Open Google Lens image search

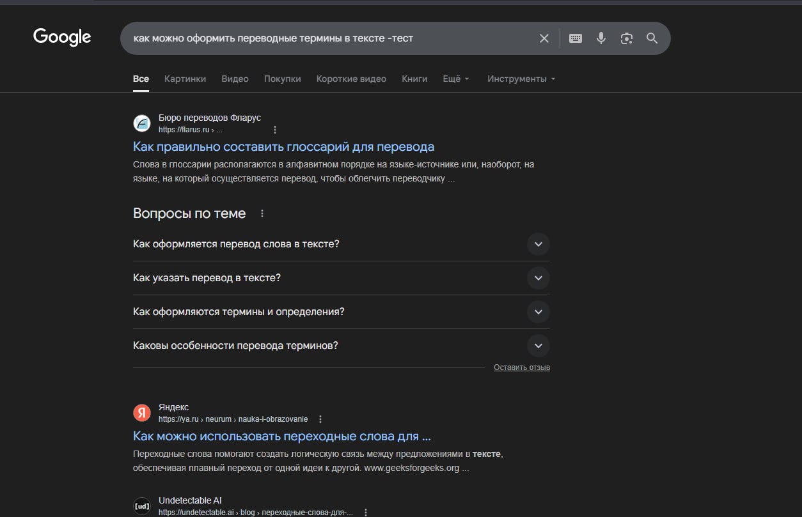pos(627,38)
